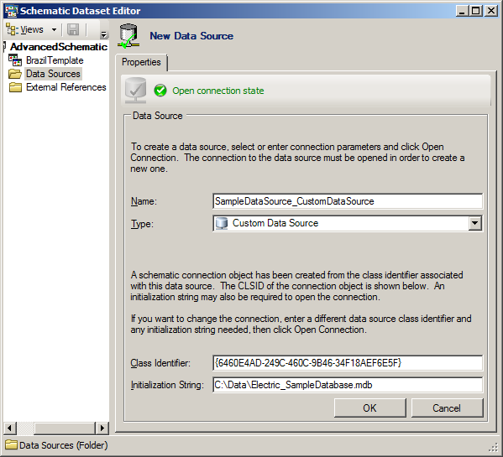Screen dimensions: 503x457
Task: Select the AdvancedSchematic root node
Action: (59, 47)
